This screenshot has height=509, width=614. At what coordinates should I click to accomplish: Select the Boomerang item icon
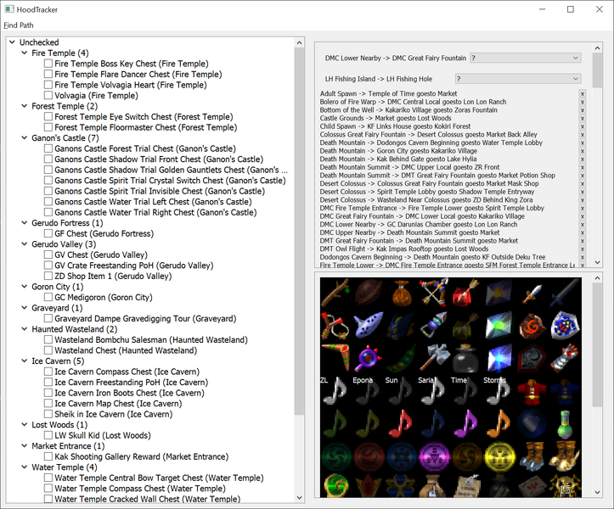pos(336,356)
